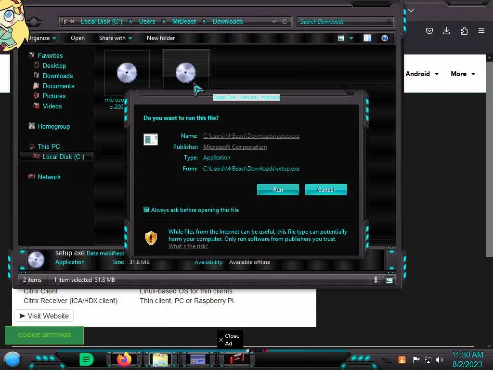Image resolution: width=493 pixels, height=370 pixels.
Task: Expand Firefox list all tabs chevron
Action: click(411, 11)
